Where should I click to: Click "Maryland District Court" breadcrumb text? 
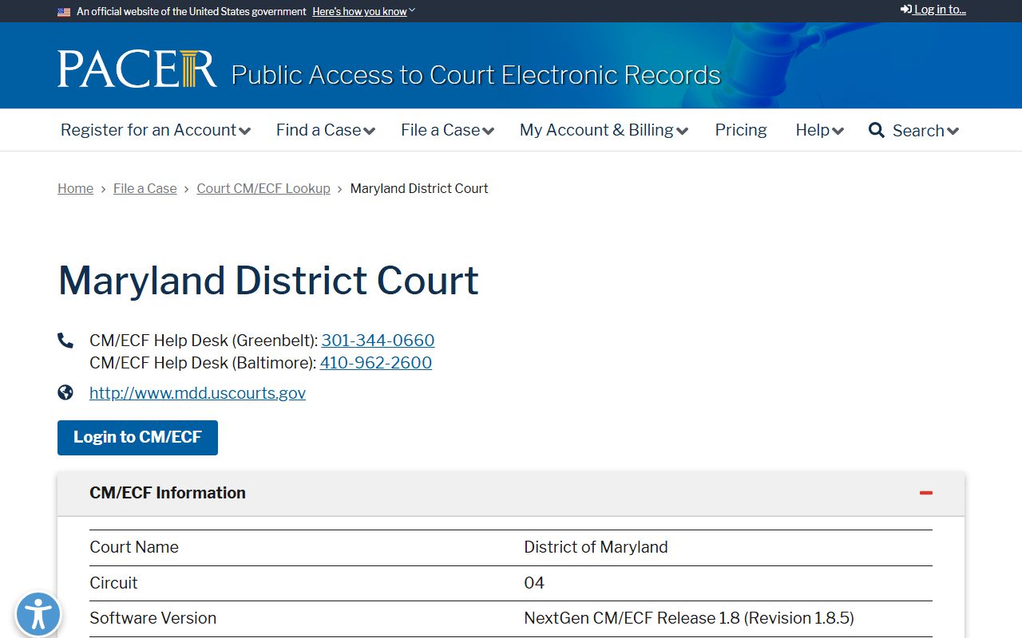click(419, 188)
